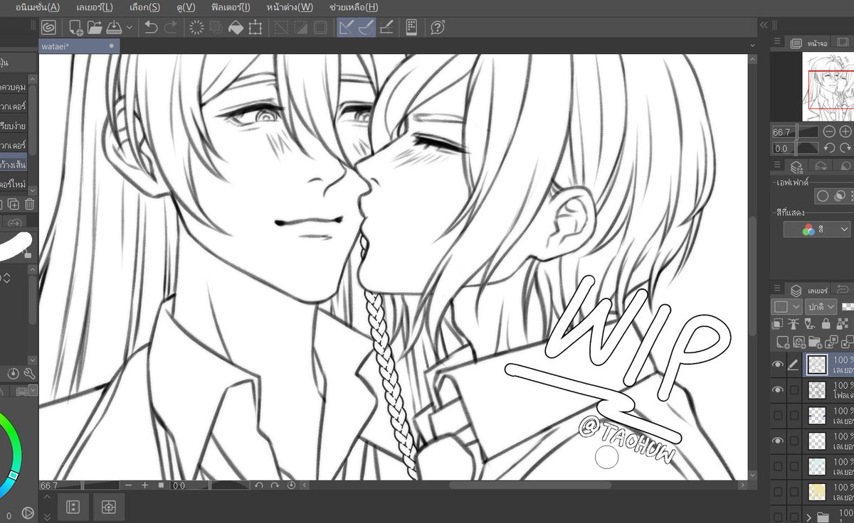The height and width of the screenshot is (523, 854).
Task: Click the Redo icon in the toolbar
Action: [170, 28]
